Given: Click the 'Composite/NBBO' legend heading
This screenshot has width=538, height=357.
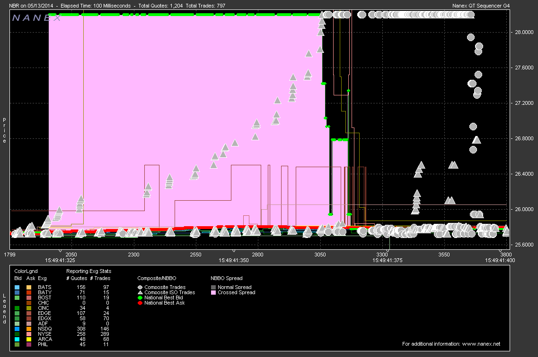Looking at the screenshot, I should coord(157,278).
